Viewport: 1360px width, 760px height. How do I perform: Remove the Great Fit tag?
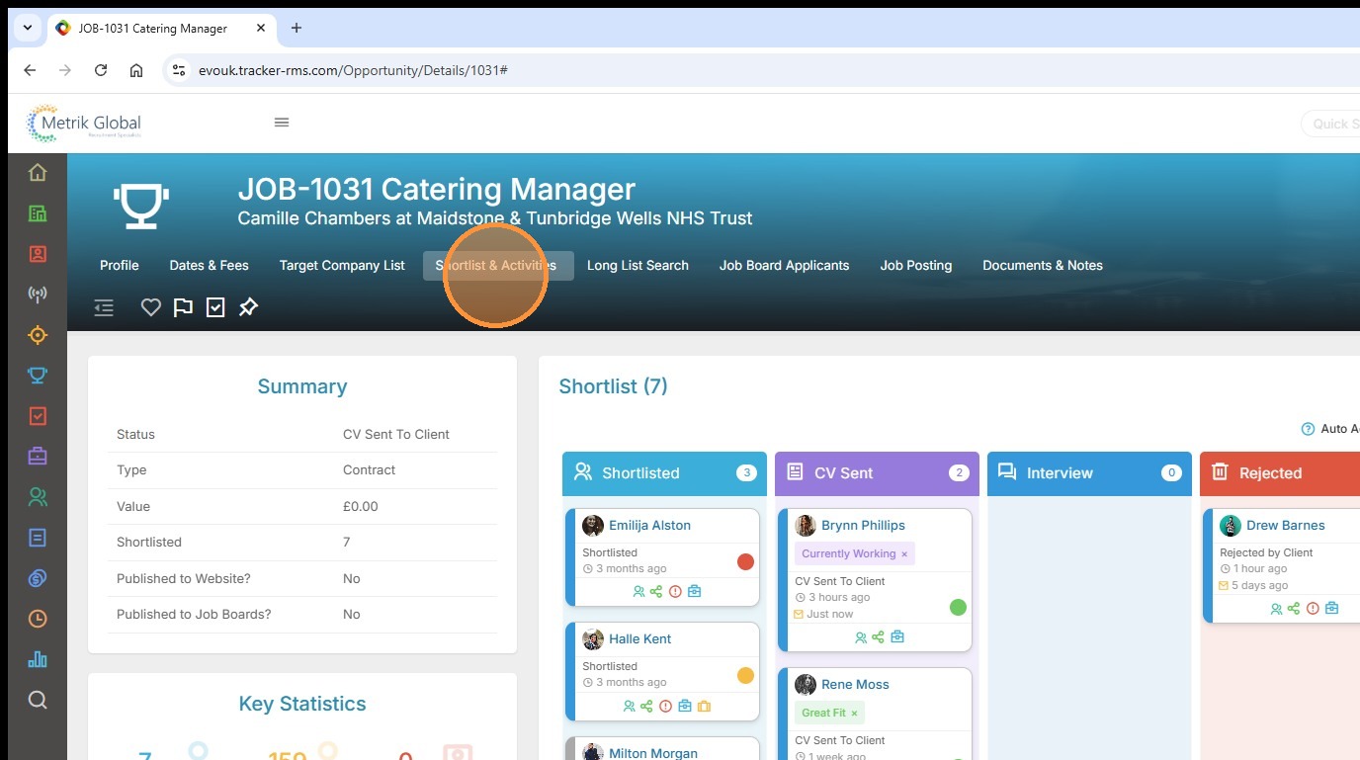[x=854, y=714]
